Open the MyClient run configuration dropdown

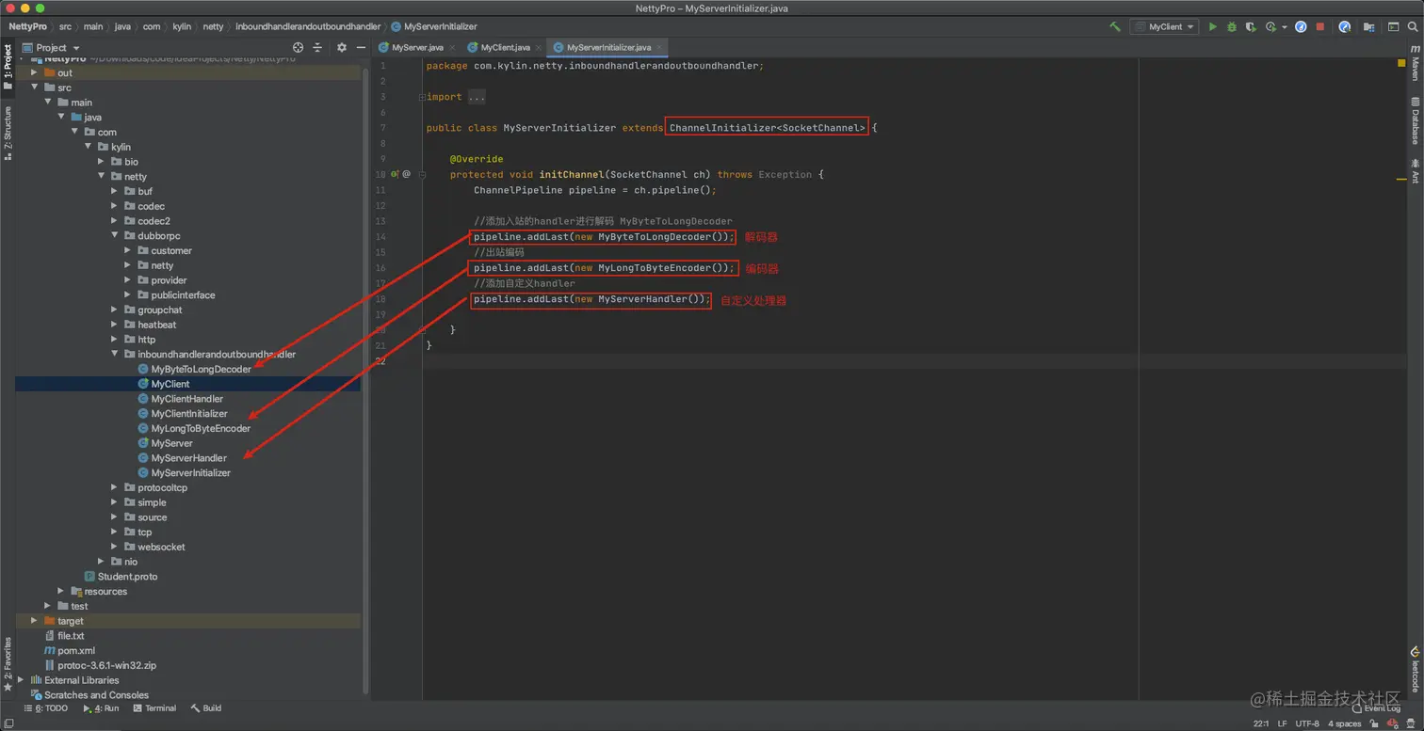[1164, 27]
